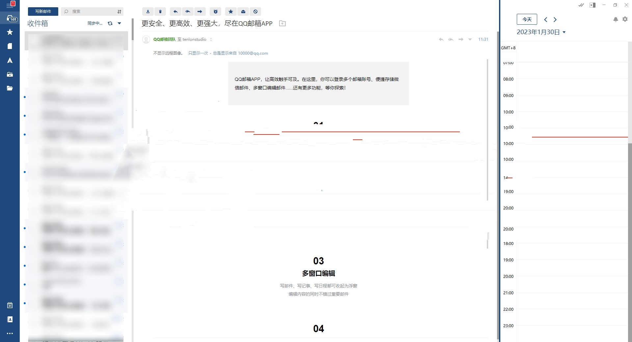Reply using the toolbar reply arrow
Image resolution: width=632 pixels, height=342 pixels.
pos(175,12)
